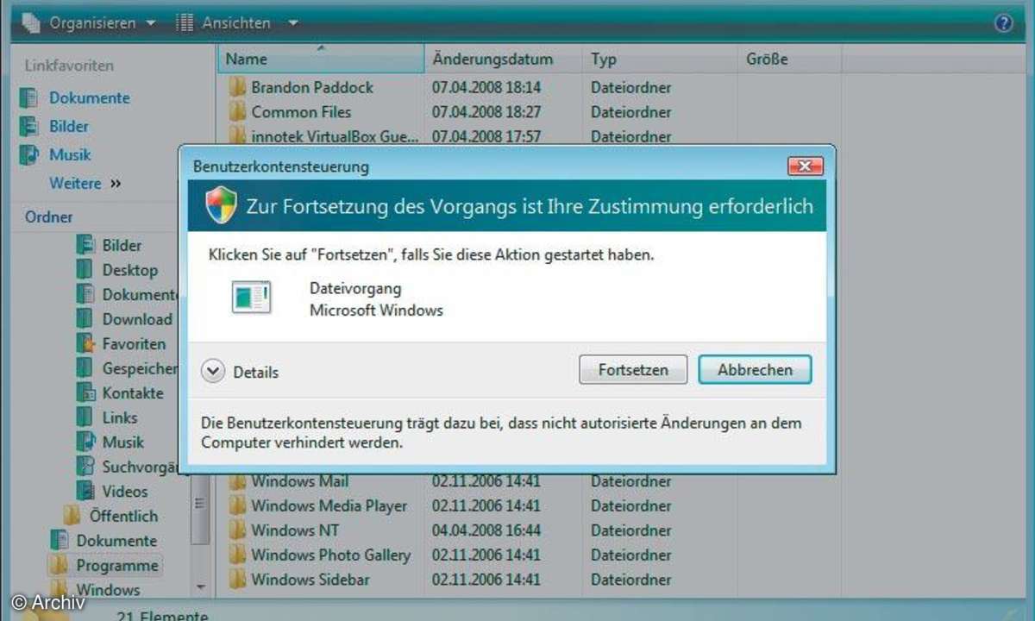Click Fortsetzen in the UAC dialog
1035x621 pixels.
click(x=632, y=370)
